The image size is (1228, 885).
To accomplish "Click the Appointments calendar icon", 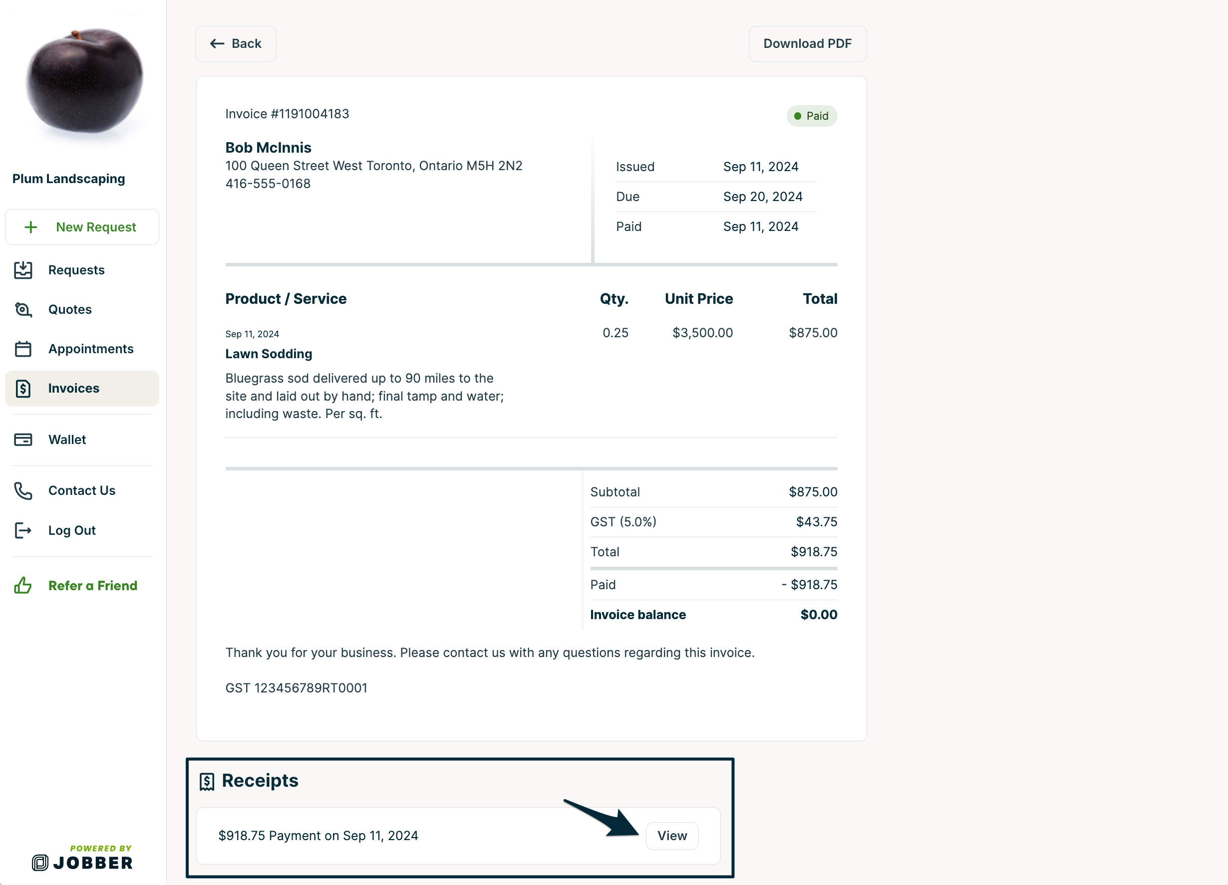I will click(23, 349).
